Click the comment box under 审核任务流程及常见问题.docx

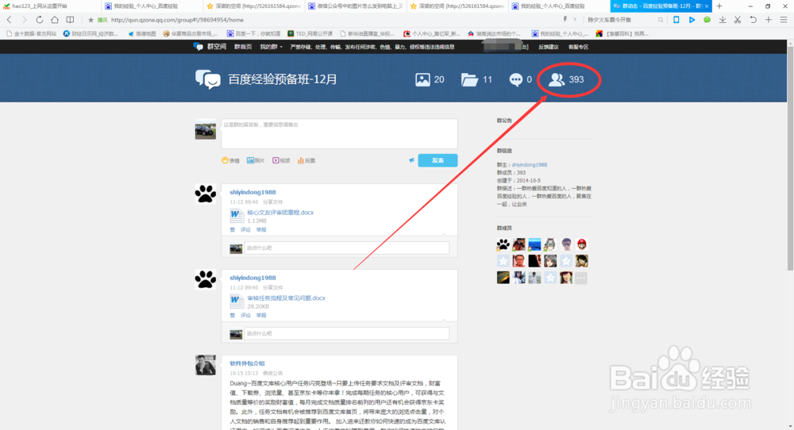[x=347, y=333]
